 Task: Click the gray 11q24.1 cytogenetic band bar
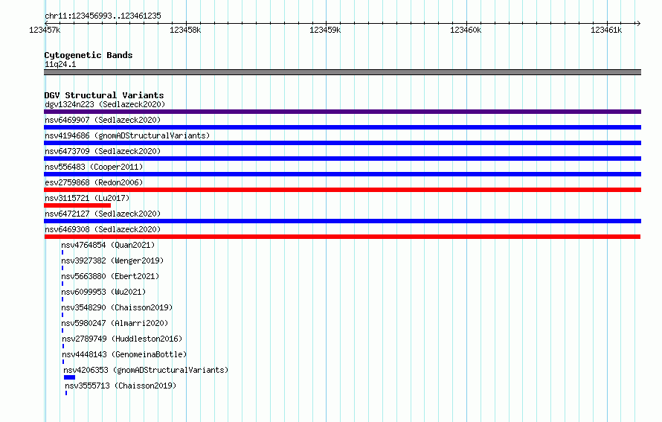tap(342, 72)
